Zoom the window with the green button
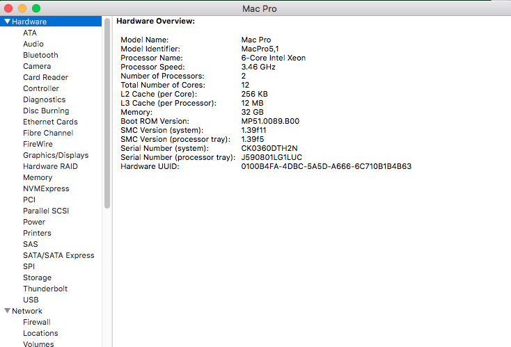Image resolution: width=511 pixels, height=347 pixels. pos(36,8)
